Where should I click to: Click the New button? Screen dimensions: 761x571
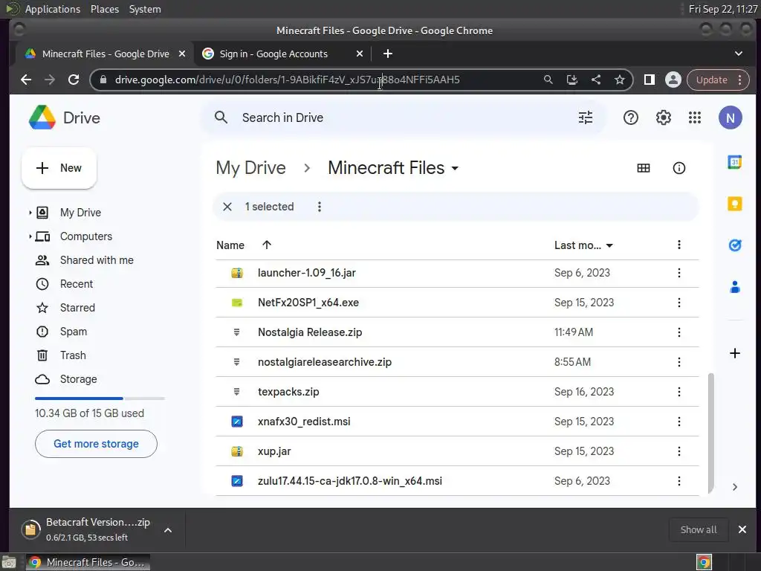59,168
